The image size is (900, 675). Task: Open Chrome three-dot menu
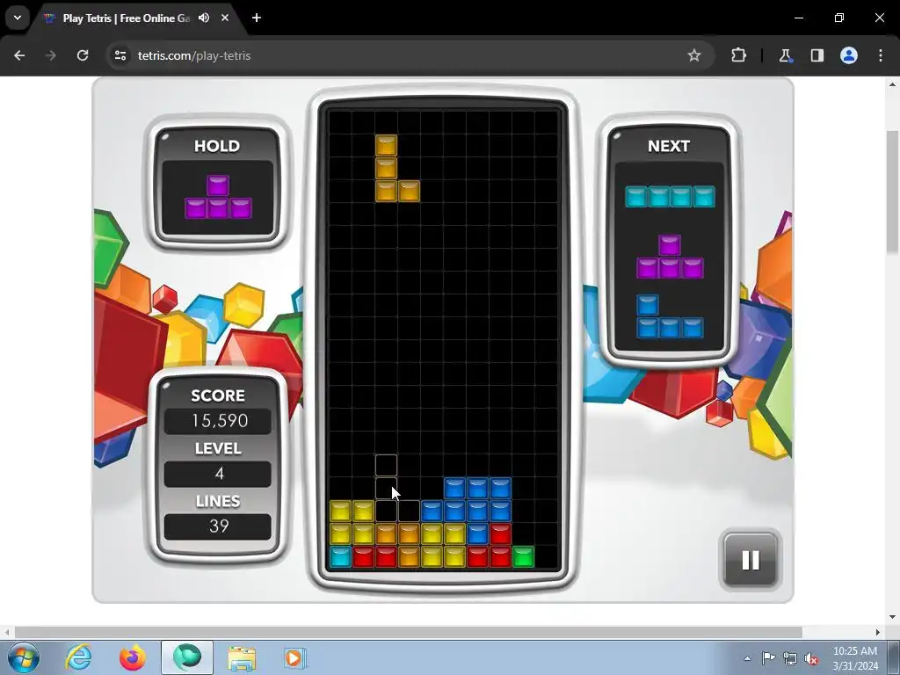881,55
